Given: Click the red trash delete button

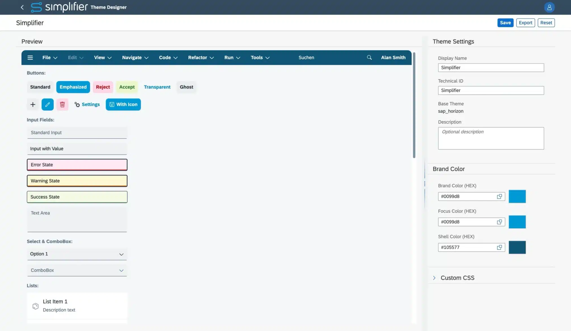Looking at the screenshot, I should tap(62, 104).
